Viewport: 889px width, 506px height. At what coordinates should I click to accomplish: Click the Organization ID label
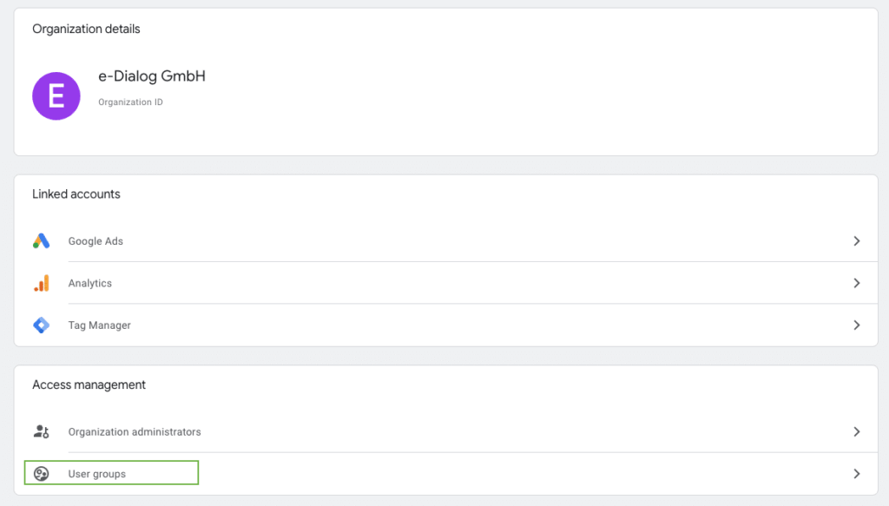pyautogui.click(x=130, y=102)
